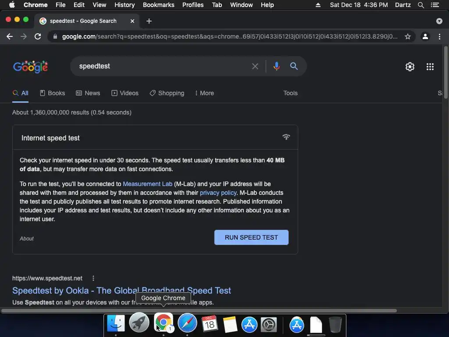Open the Bookmarks menu
The width and height of the screenshot is (449, 337).
click(159, 5)
